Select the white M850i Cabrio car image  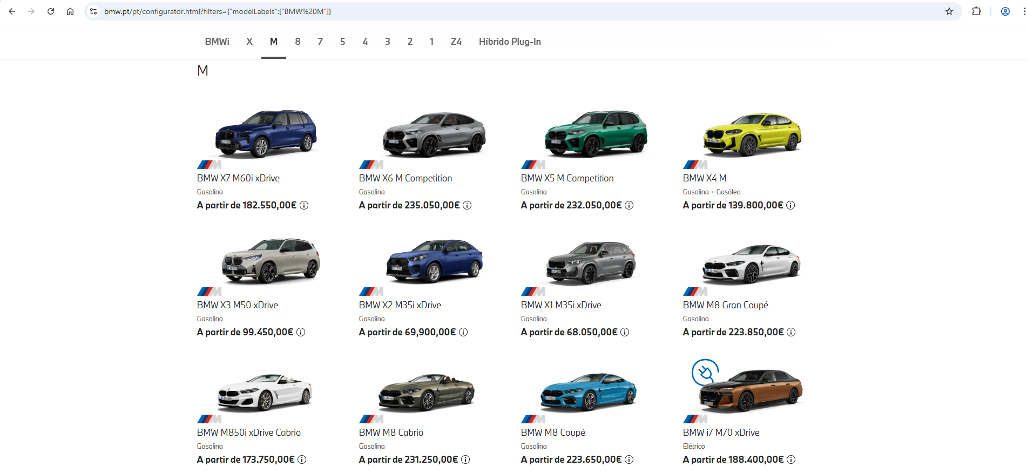tap(265, 392)
